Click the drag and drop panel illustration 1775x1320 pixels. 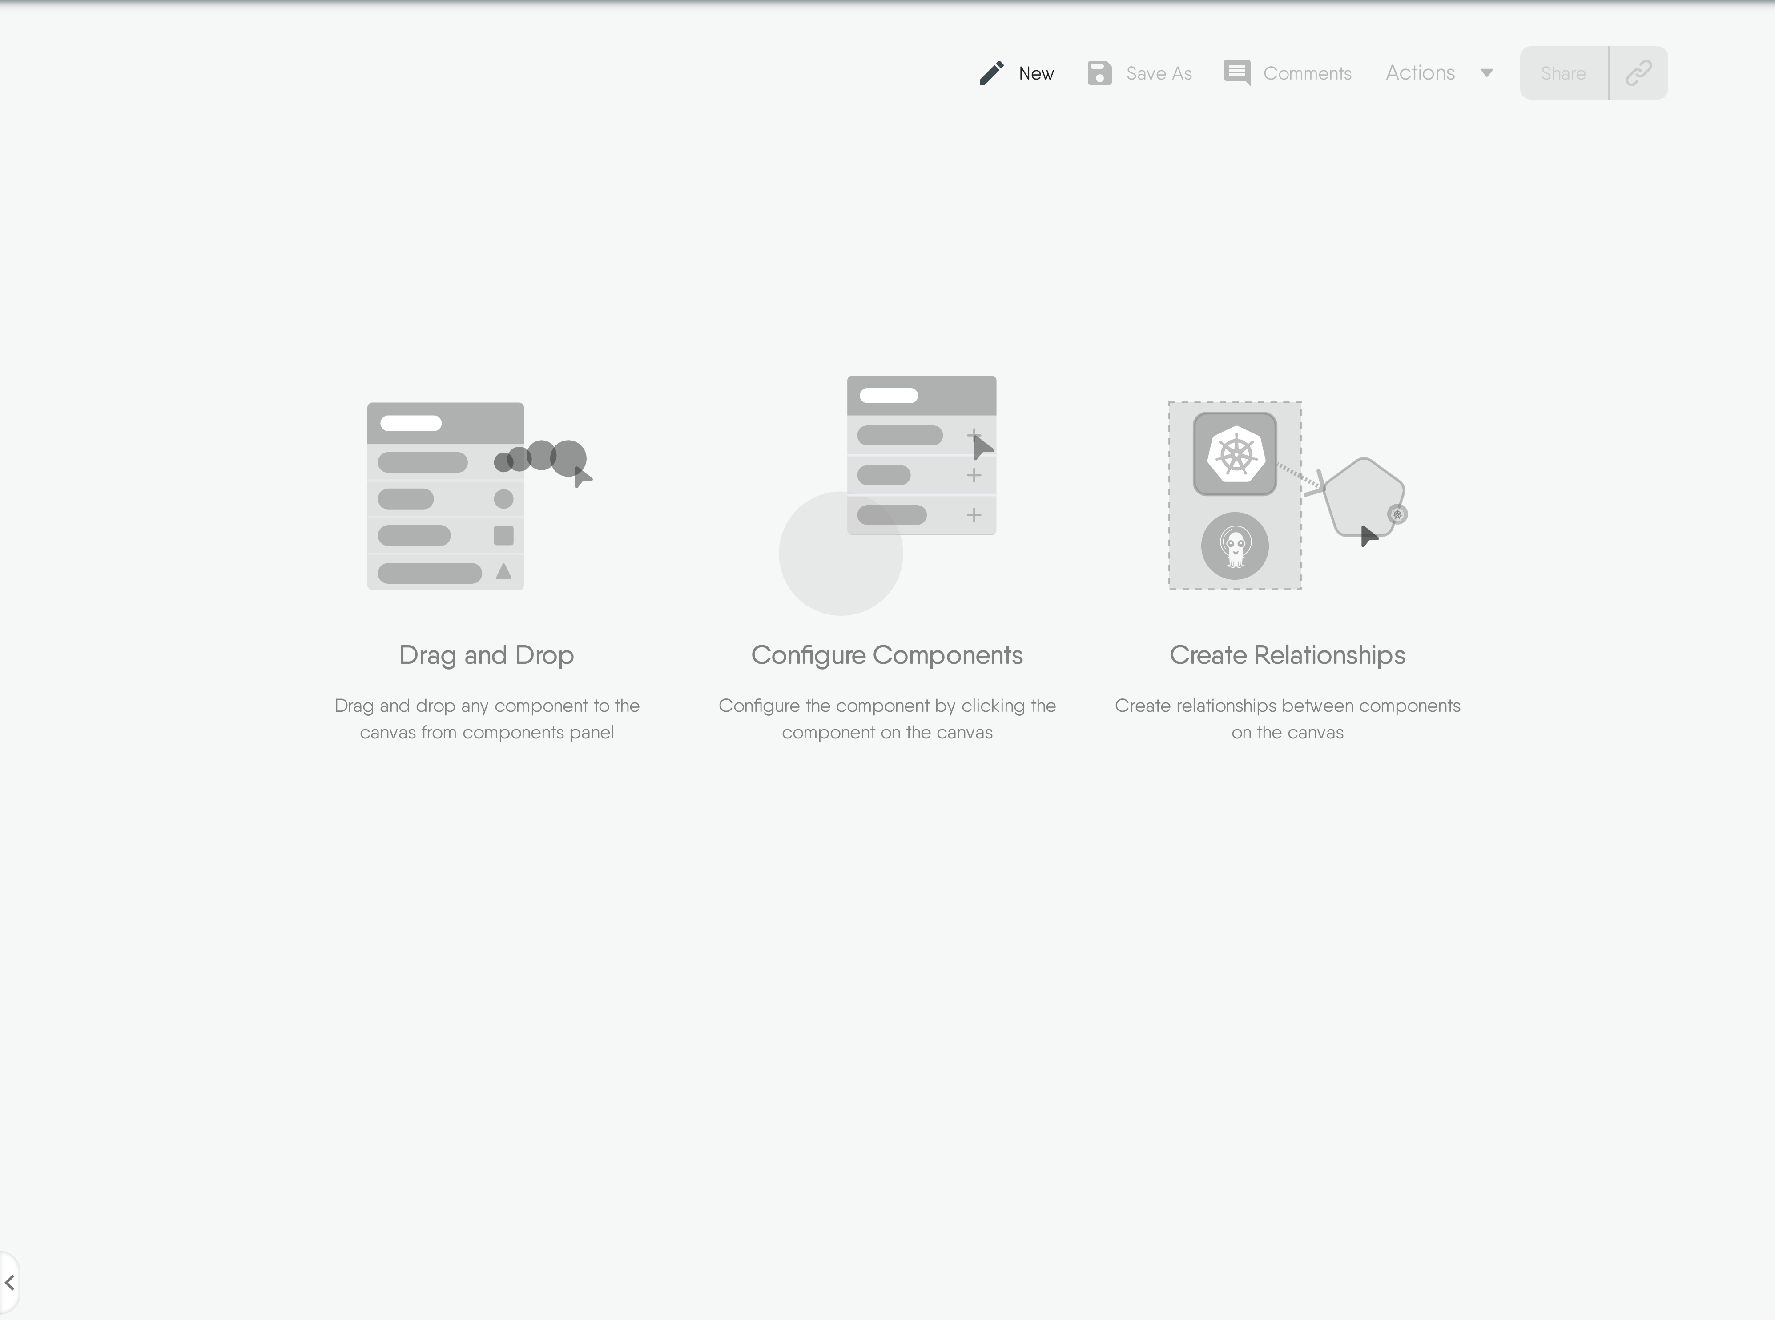pyautogui.click(x=445, y=496)
